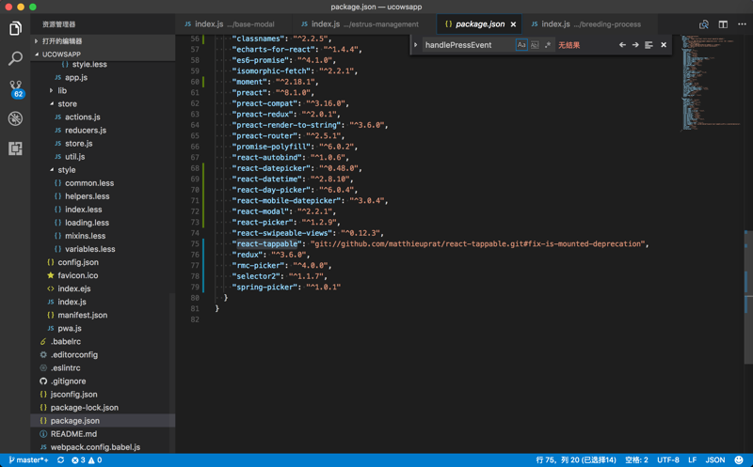Change JSON language mode in status bar
Viewport: 753px width, 467px height.
point(715,460)
